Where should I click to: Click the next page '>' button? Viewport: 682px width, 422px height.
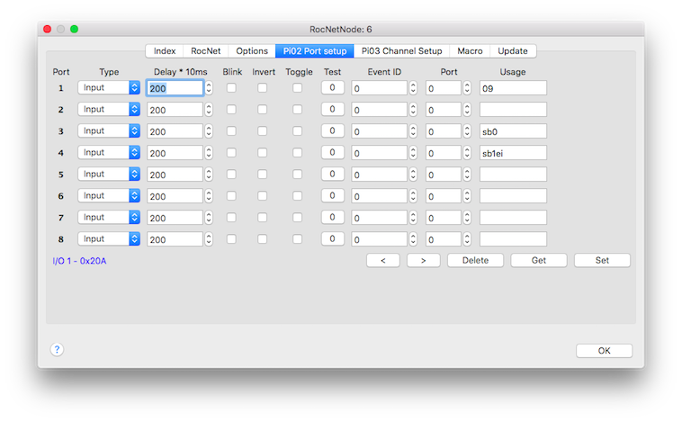(423, 260)
